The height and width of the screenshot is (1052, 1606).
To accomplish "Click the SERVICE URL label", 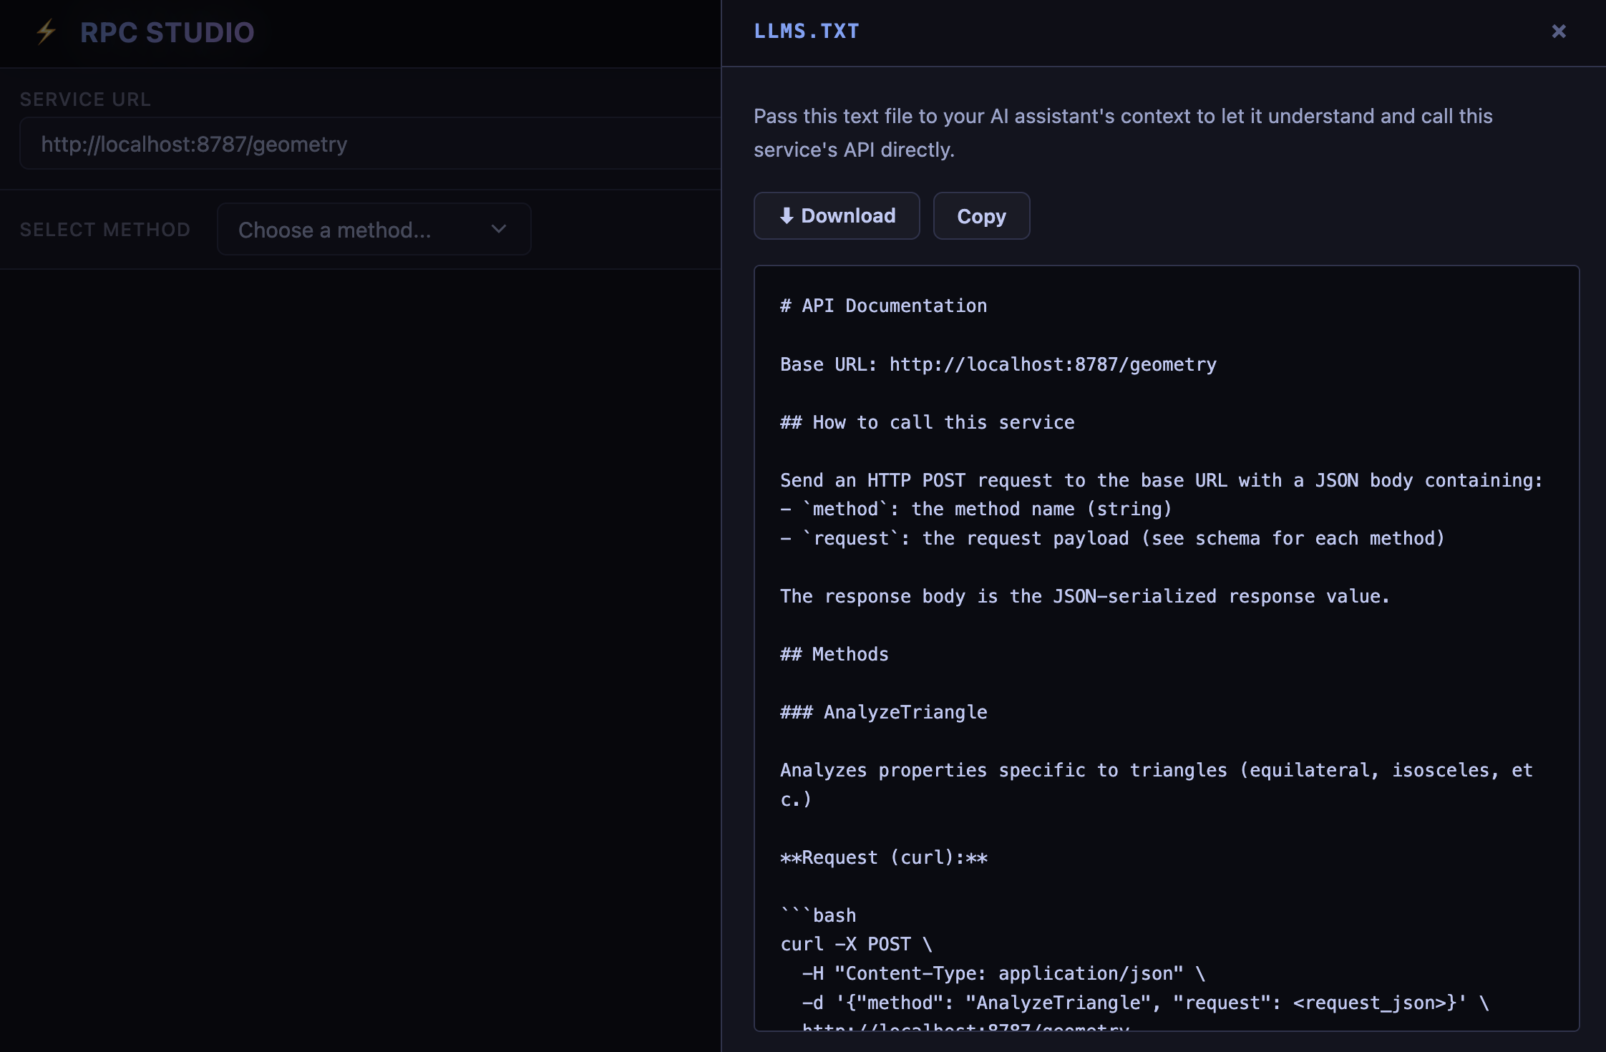I will [85, 99].
